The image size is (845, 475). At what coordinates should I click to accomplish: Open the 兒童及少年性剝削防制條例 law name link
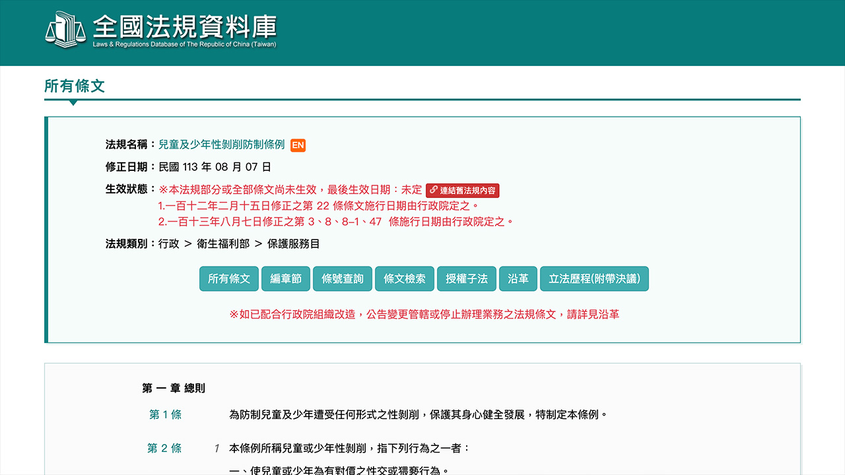tap(221, 144)
